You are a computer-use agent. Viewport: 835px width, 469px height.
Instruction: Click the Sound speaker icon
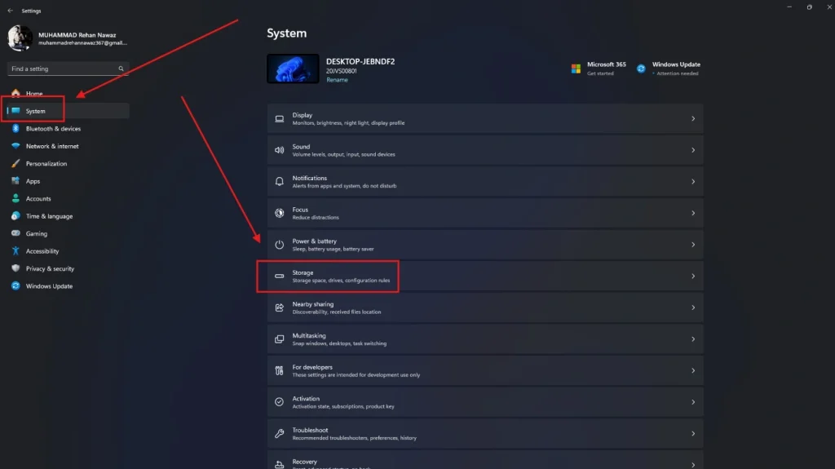coord(279,150)
